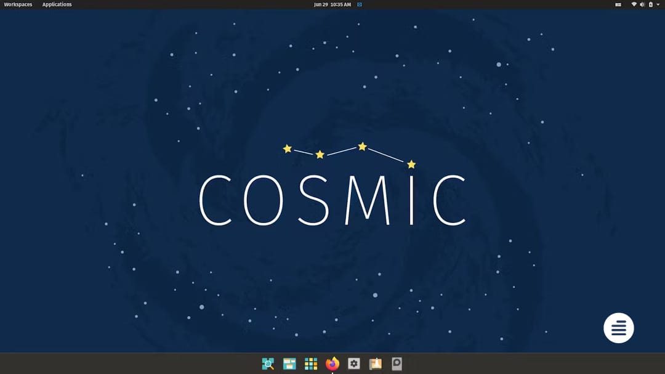Screen dimensions: 665x374
Task: Open the Workspaces overview
Action: (x=18, y=4)
